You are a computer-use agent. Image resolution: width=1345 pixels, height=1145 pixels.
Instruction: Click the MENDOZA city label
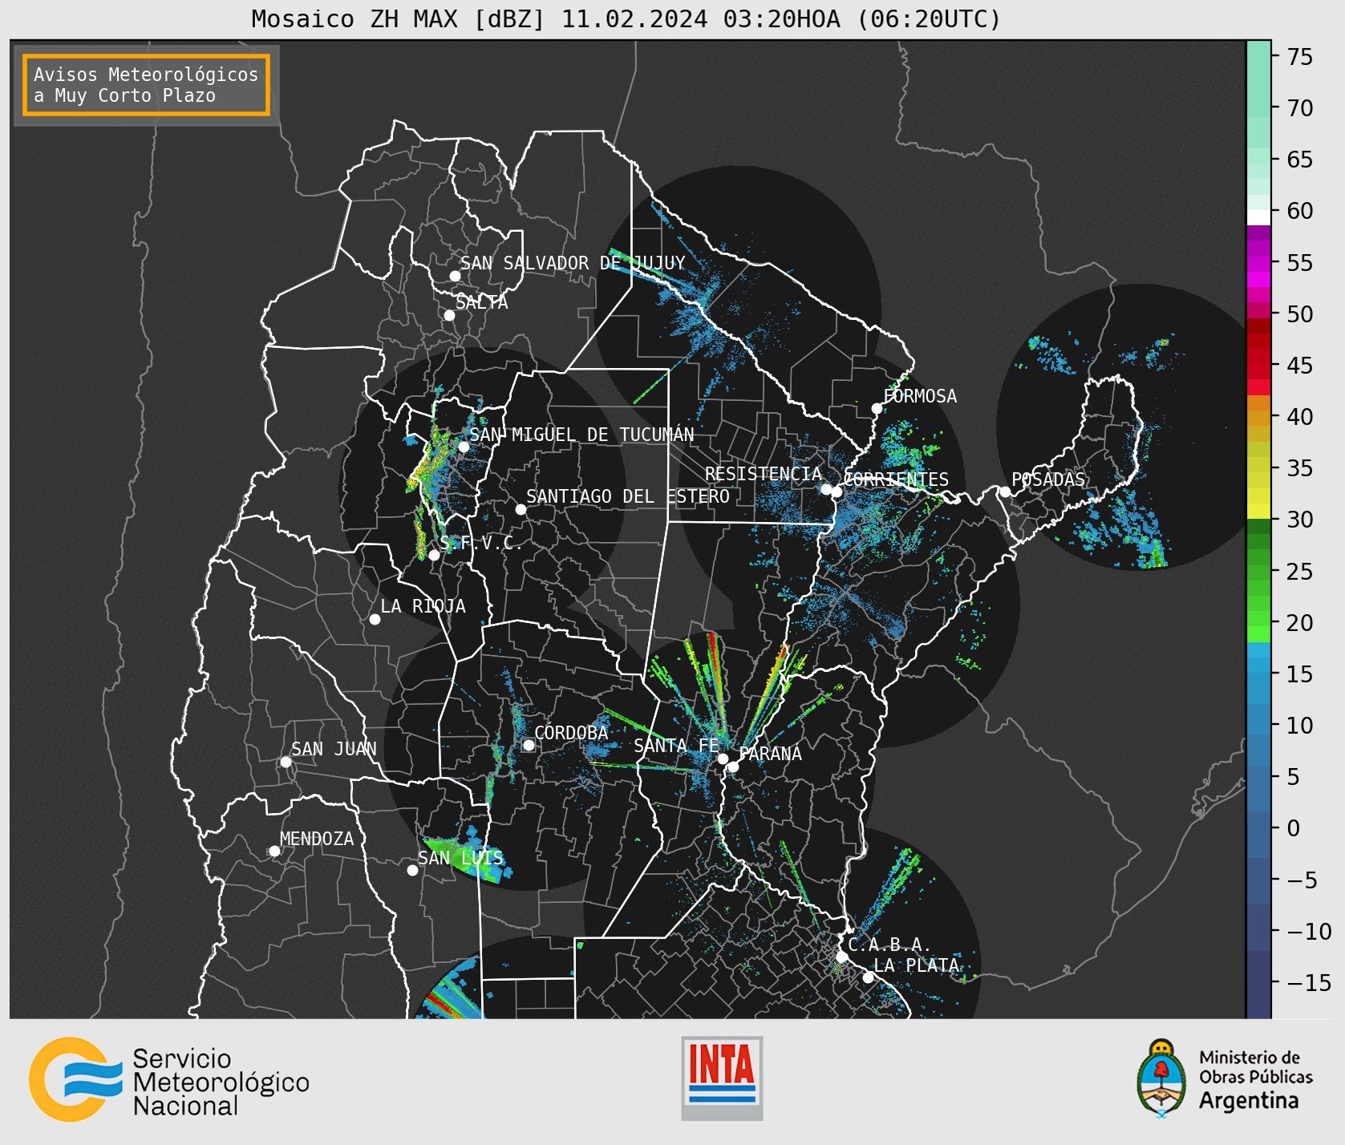(317, 839)
